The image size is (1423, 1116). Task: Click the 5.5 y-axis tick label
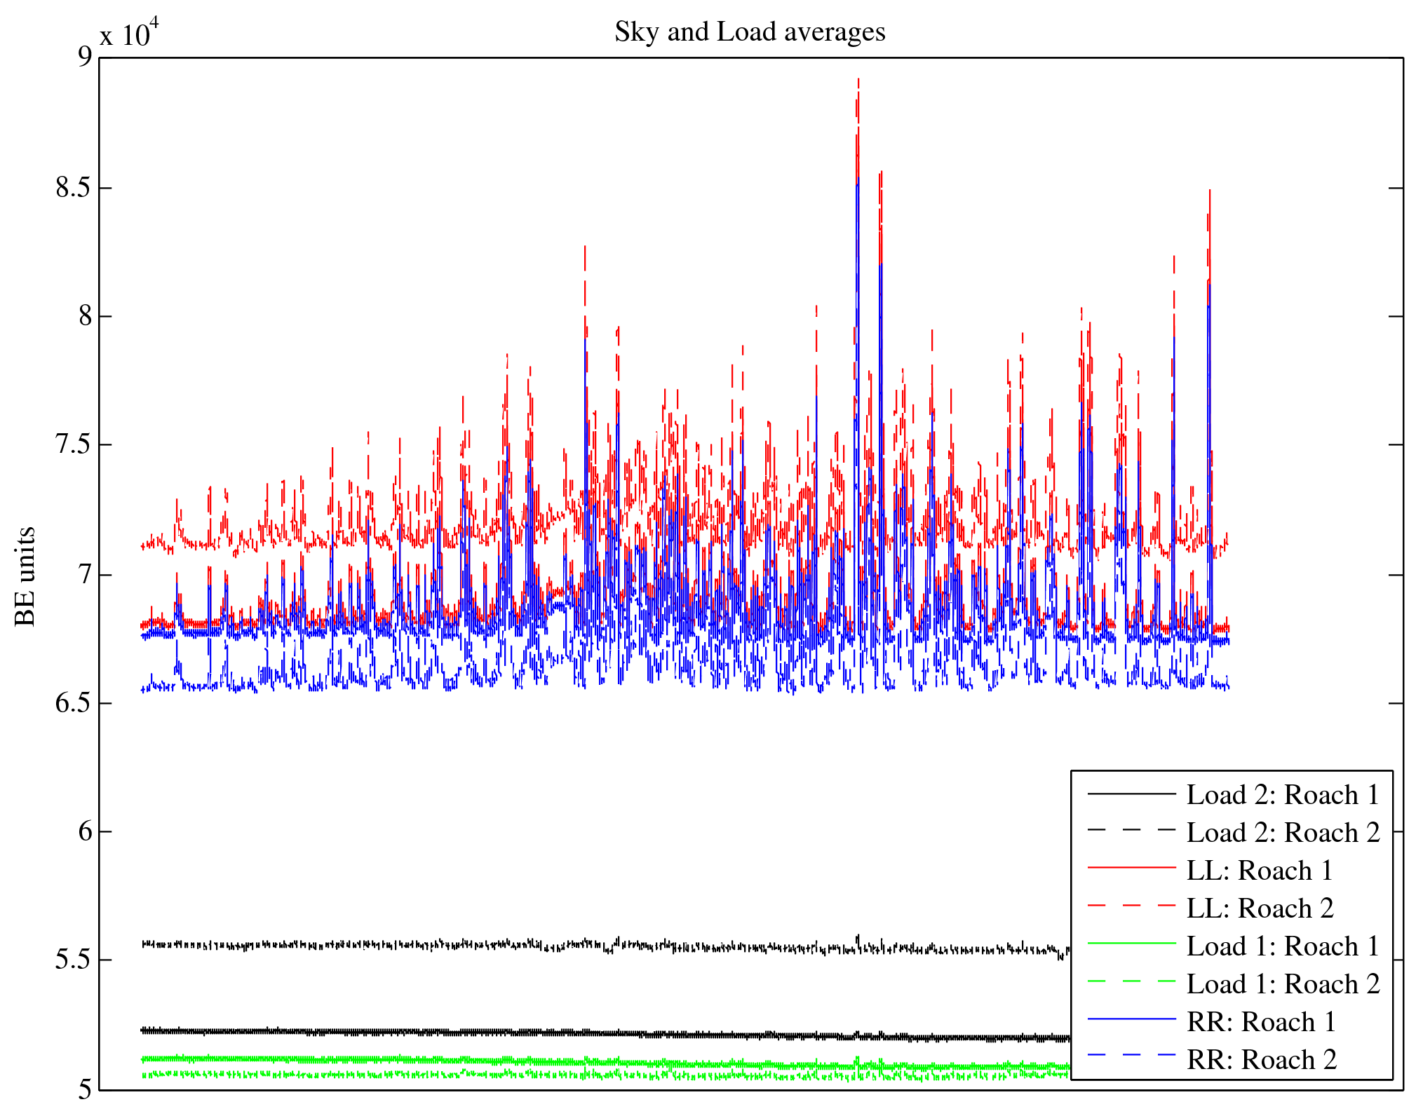pos(74,960)
